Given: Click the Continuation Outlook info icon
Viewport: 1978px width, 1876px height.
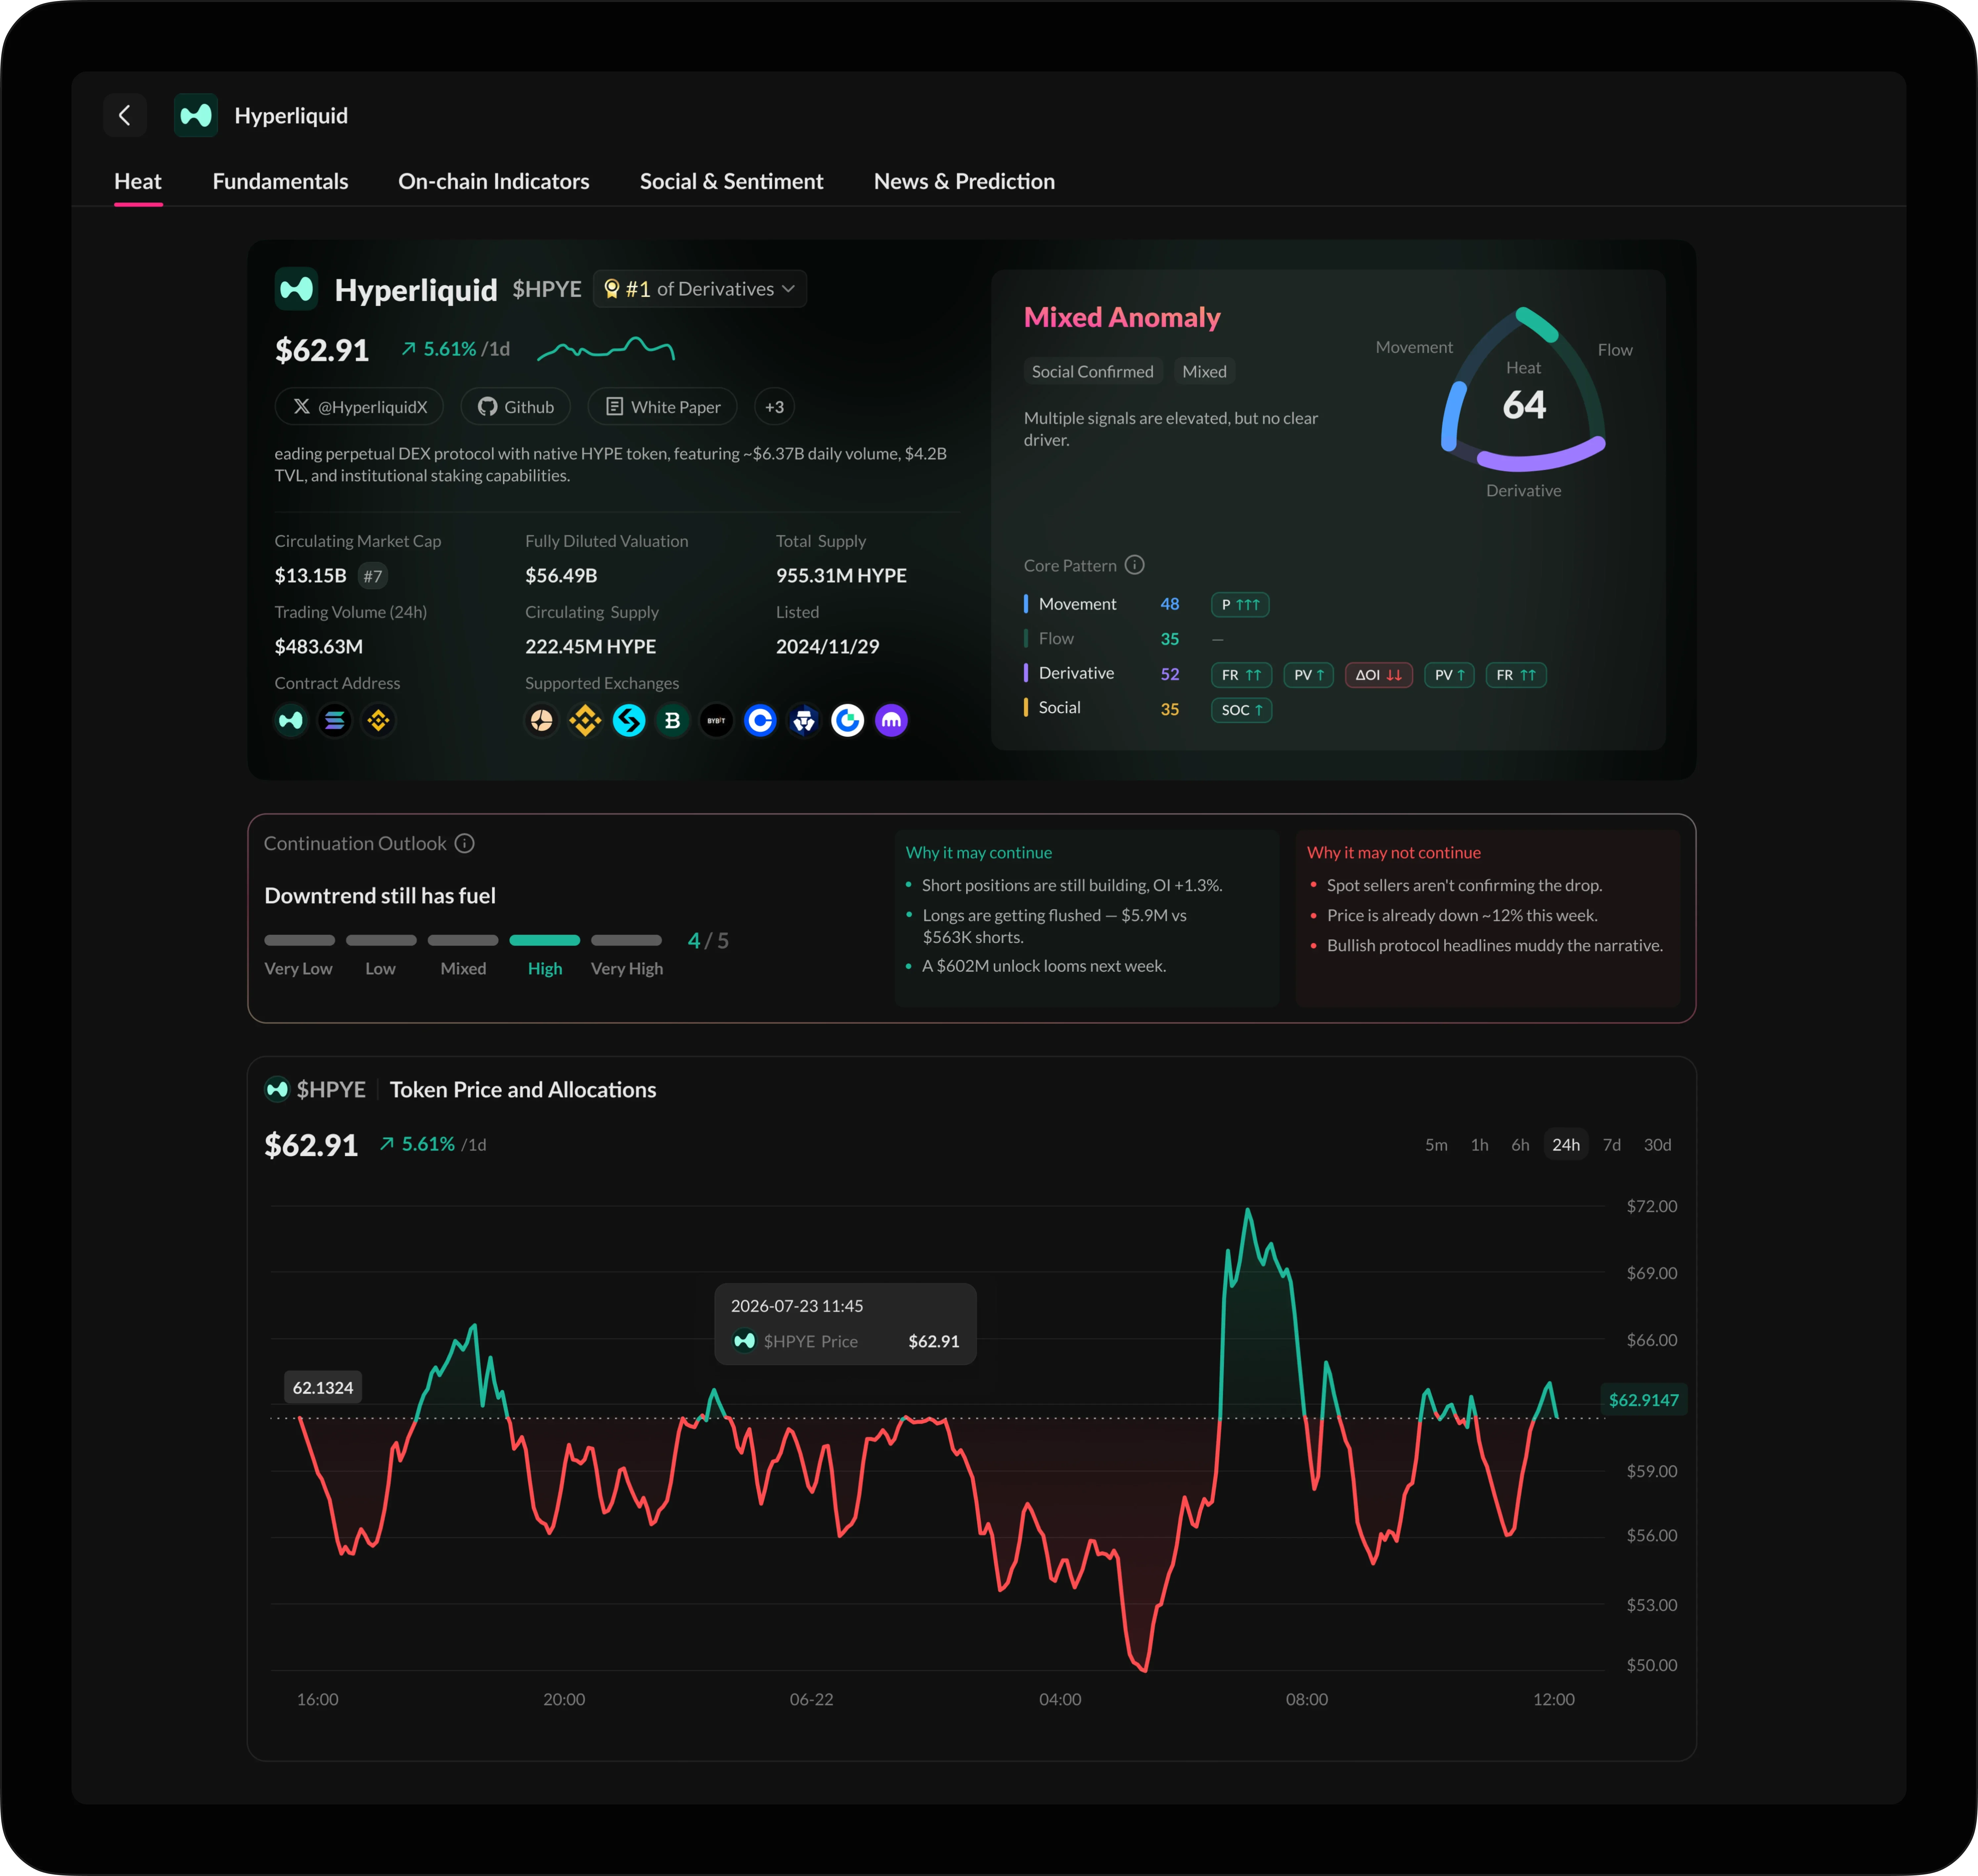Looking at the screenshot, I should pyautogui.click(x=464, y=843).
